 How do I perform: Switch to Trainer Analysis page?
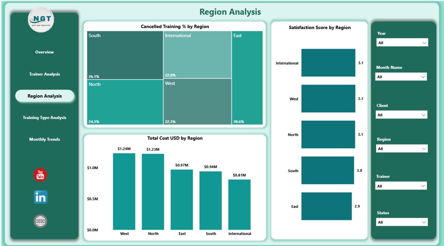pos(44,74)
